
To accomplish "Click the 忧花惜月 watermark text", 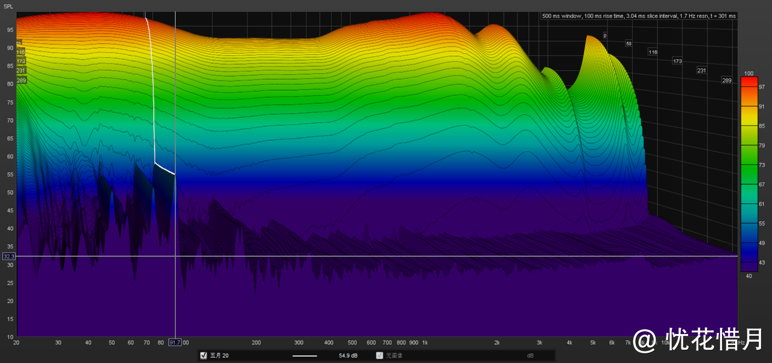I will (x=715, y=340).
